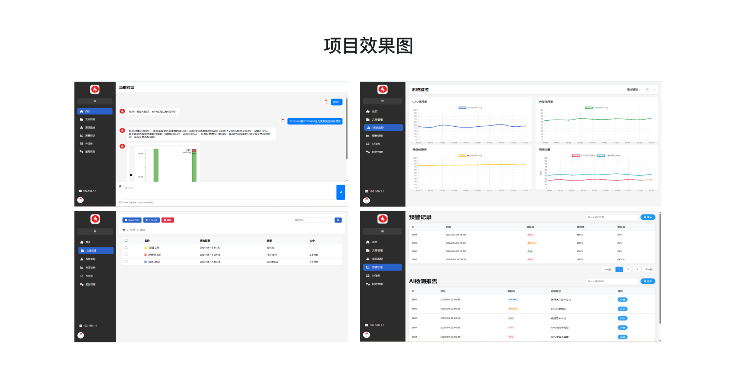This screenshot has width=737, height=376.
Task: Open 详情 for report row 2001
Action: [x=622, y=300]
